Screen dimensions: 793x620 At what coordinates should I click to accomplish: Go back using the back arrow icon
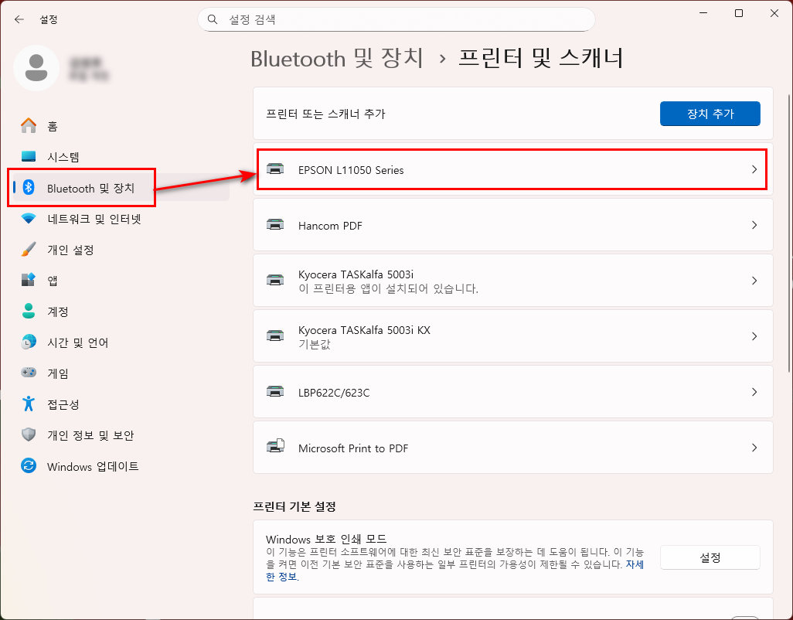pyautogui.click(x=19, y=19)
